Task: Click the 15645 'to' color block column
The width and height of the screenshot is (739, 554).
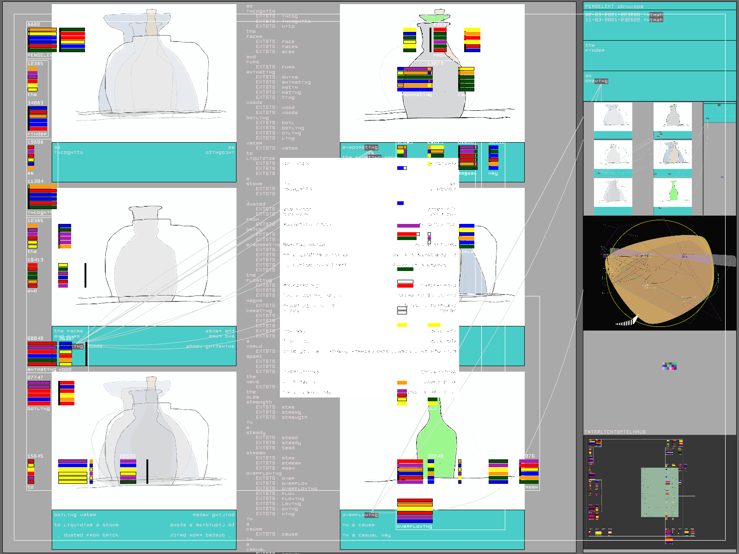Action: [30, 471]
